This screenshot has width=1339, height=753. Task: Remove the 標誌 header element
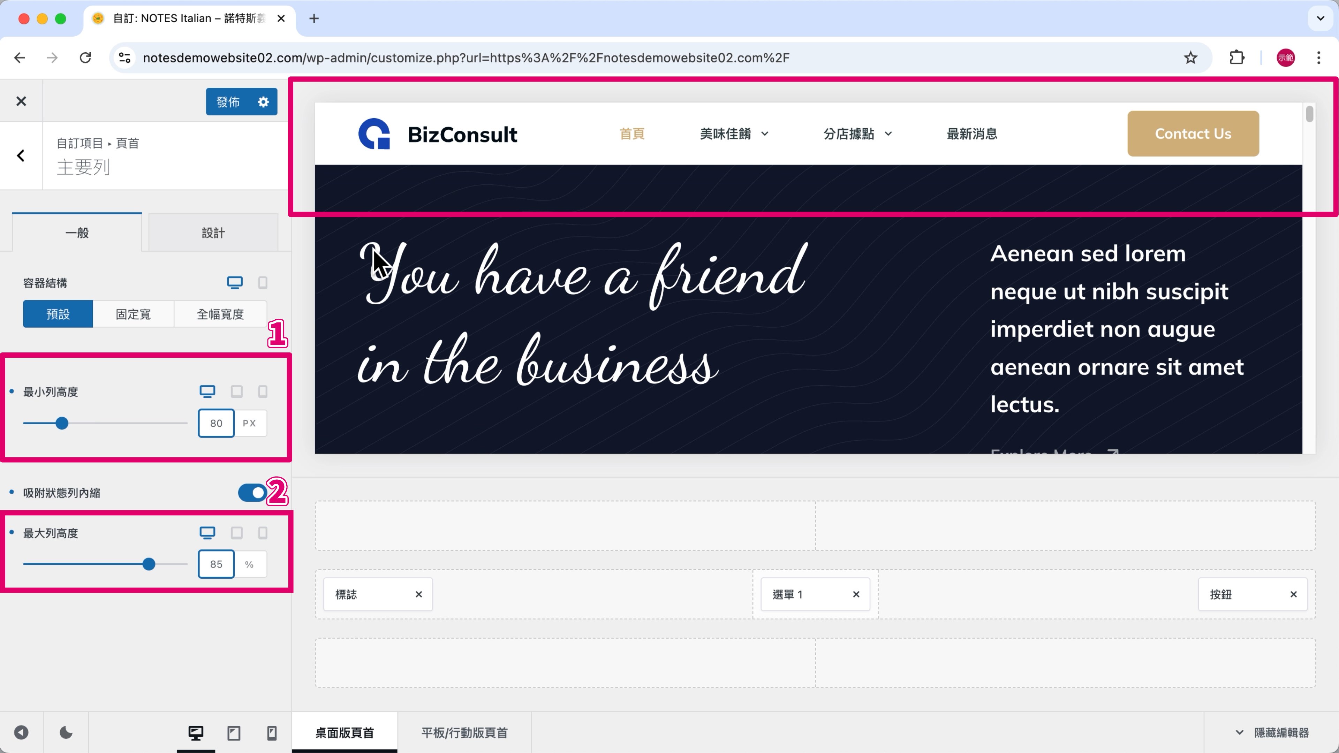click(x=418, y=594)
